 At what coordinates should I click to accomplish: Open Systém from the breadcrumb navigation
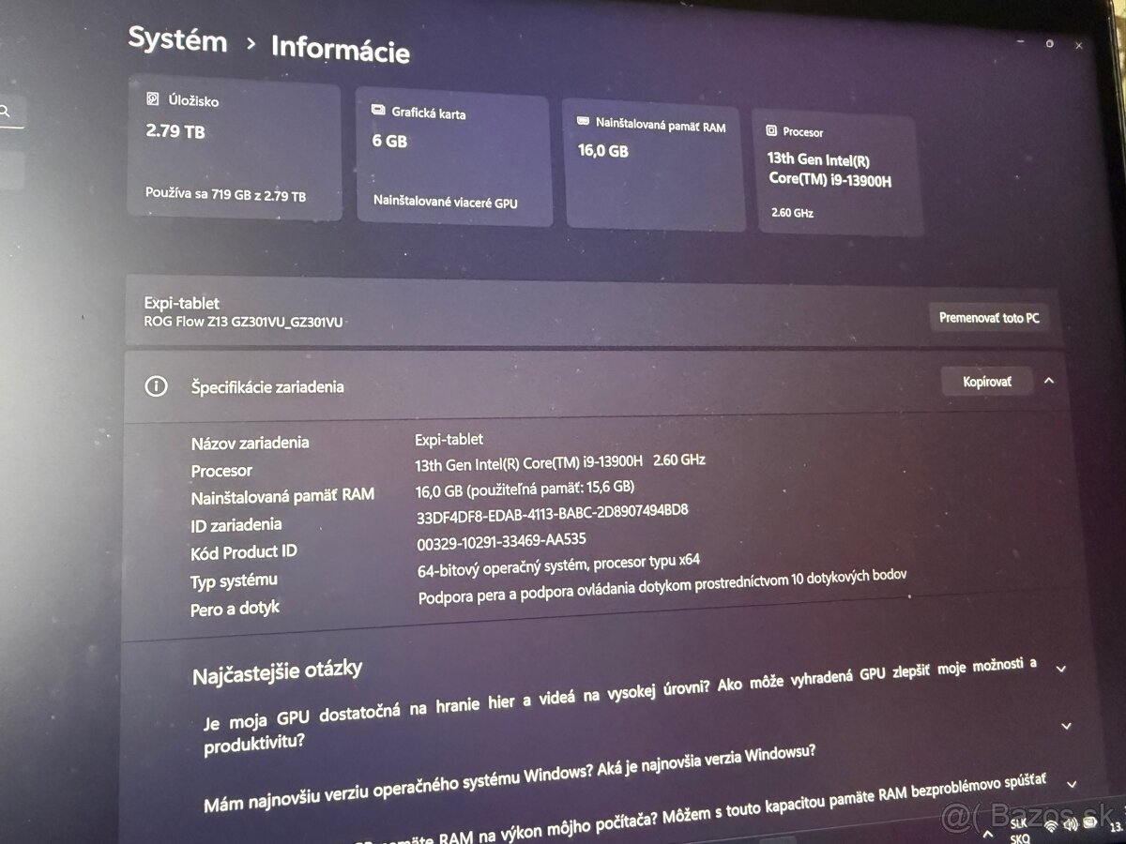tap(177, 41)
